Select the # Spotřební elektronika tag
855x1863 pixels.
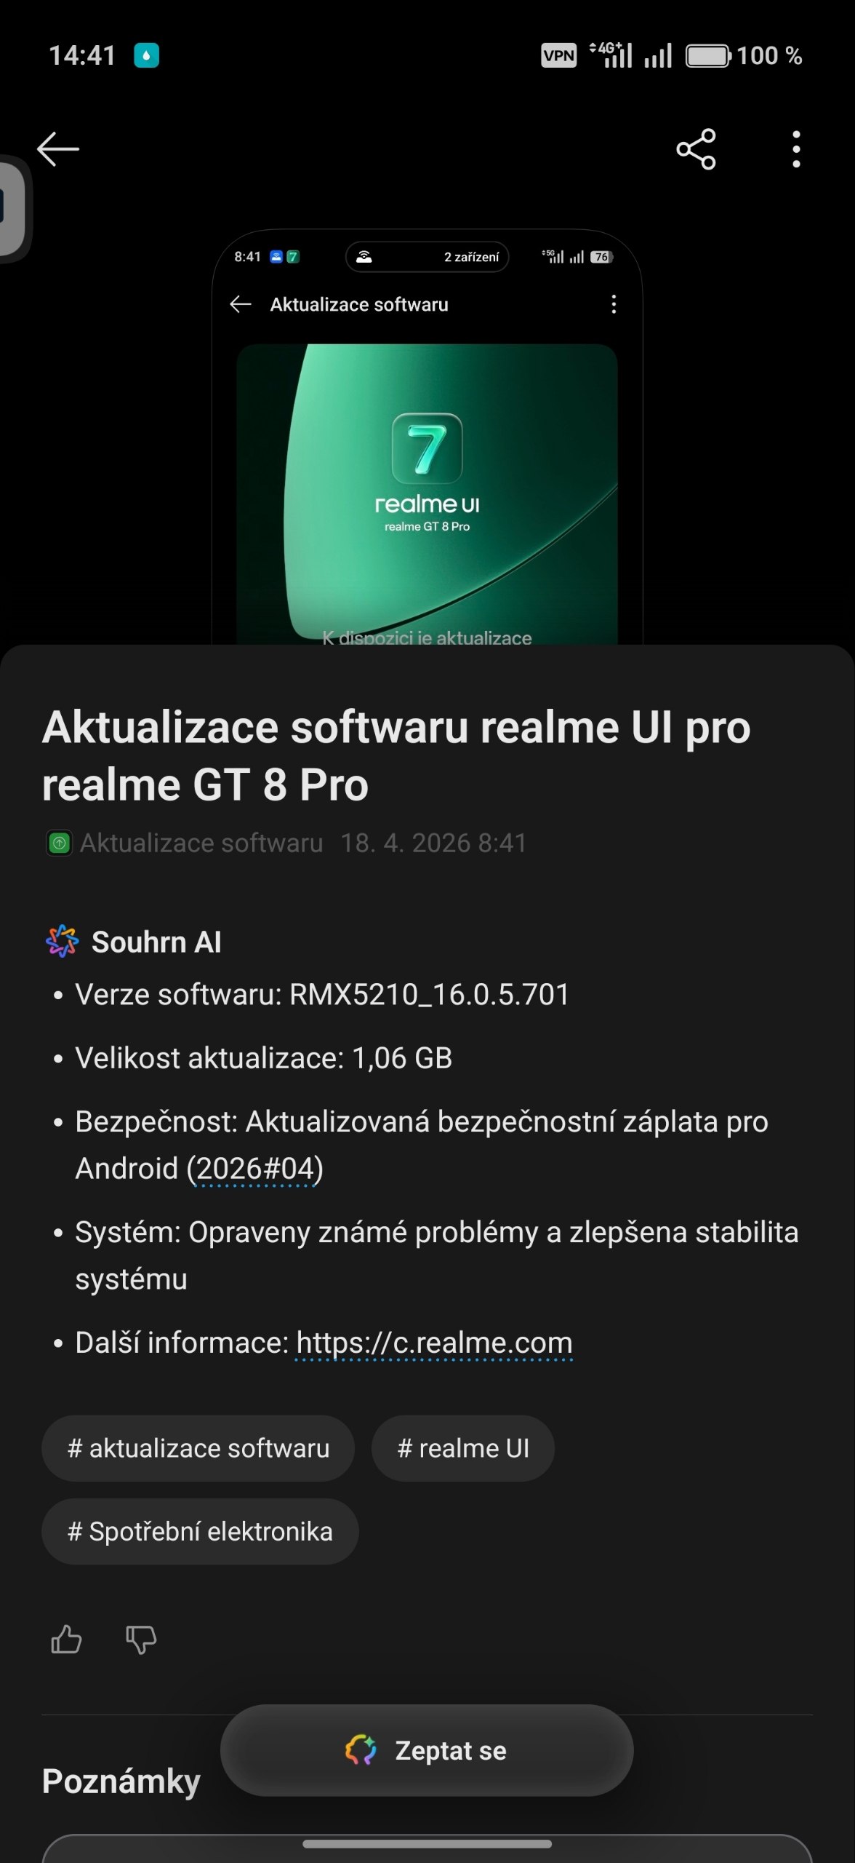pos(200,1531)
